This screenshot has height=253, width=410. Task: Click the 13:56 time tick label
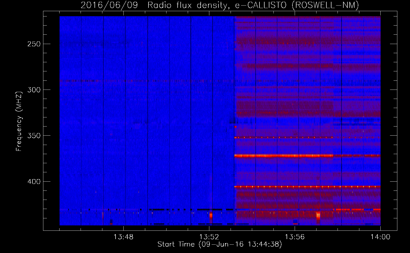pyautogui.click(x=295, y=237)
